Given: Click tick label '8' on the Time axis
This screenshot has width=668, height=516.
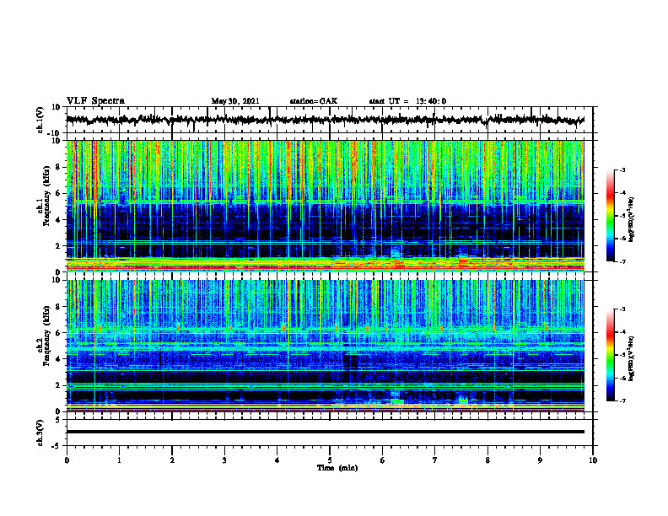Looking at the screenshot, I should point(488,460).
